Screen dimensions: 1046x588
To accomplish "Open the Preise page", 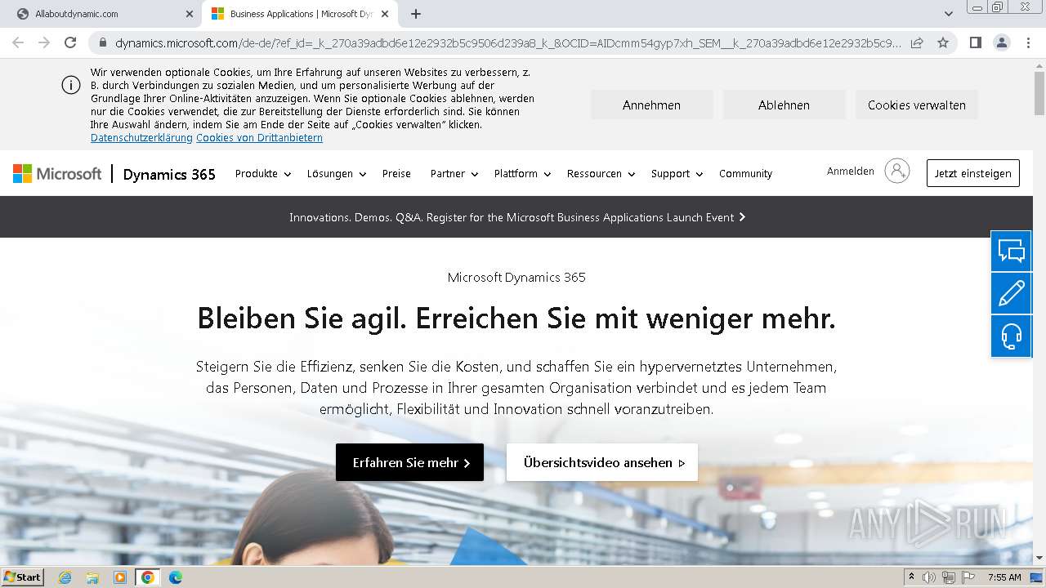I will [396, 173].
